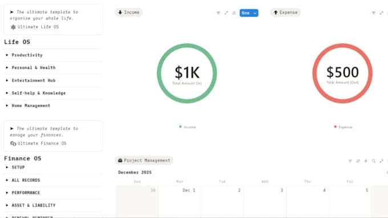Click the blue New button

point(246,13)
